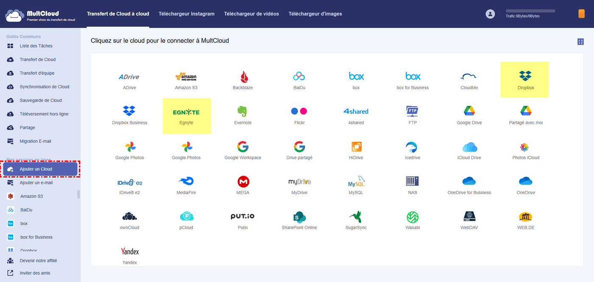Select the pCloud icon
Screen dimensions: 594x282
tap(186, 217)
